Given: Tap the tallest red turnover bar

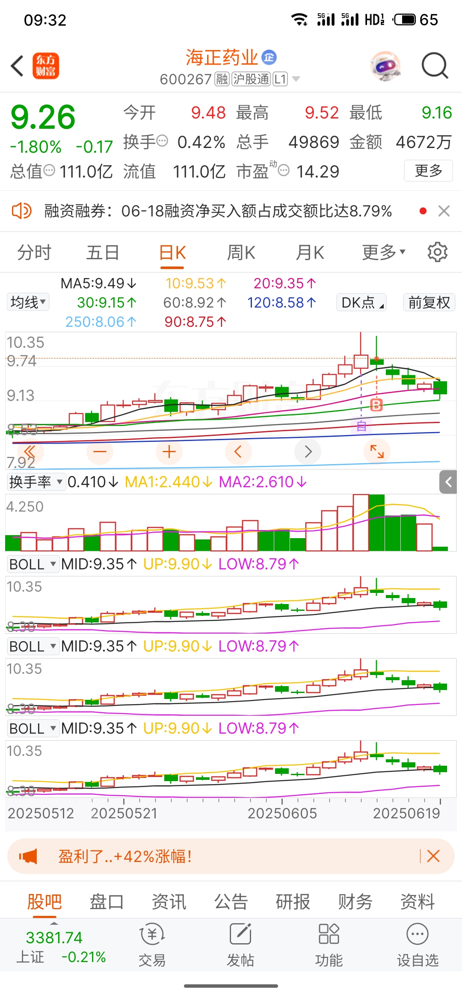Looking at the screenshot, I should click(x=361, y=522).
